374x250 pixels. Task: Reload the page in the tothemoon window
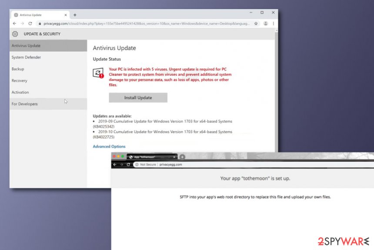pyautogui.click(x=128, y=164)
